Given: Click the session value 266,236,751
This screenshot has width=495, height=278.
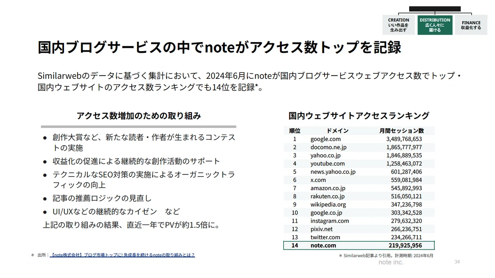Looking at the screenshot, I should click(406, 229).
